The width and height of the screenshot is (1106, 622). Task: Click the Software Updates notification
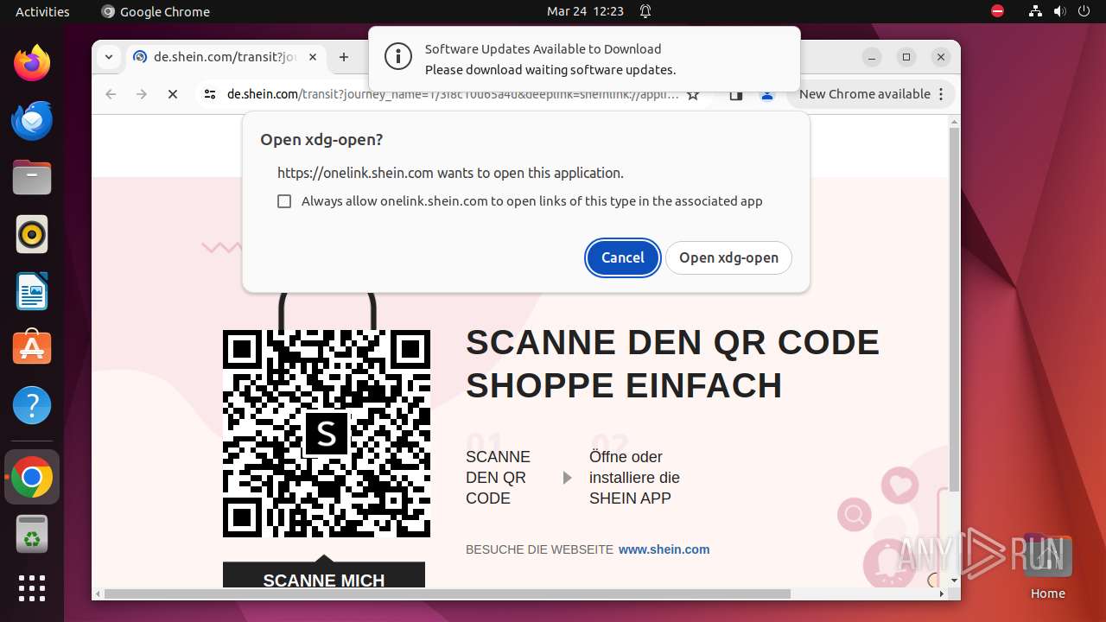coord(584,59)
